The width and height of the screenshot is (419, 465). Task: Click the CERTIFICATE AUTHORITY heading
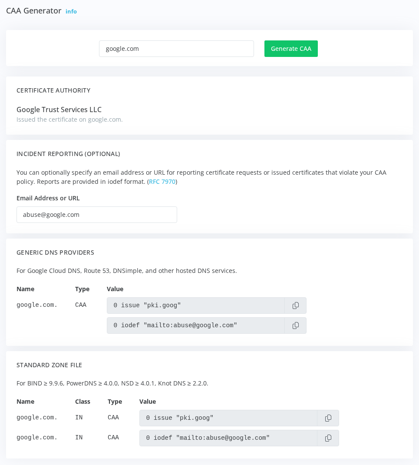(x=54, y=90)
